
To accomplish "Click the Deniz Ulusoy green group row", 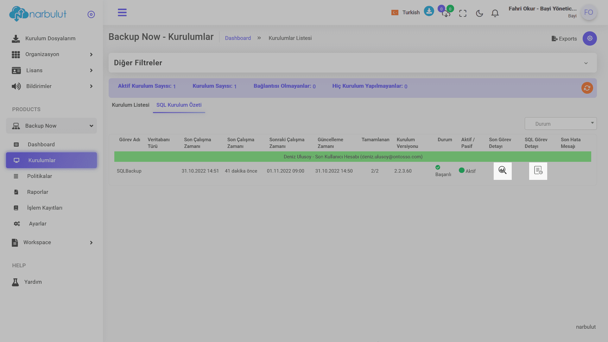I will pyautogui.click(x=353, y=157).
